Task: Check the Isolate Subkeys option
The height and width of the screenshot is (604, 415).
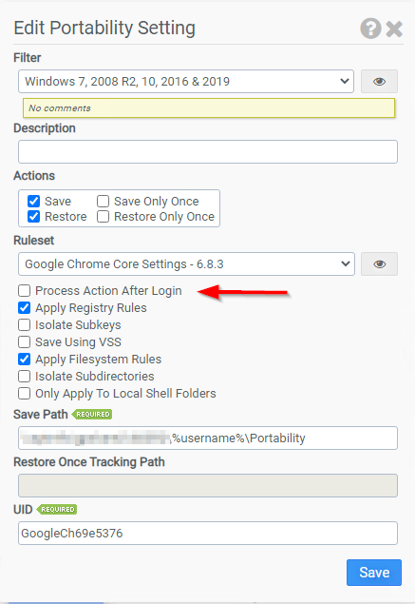Action: 25,324
